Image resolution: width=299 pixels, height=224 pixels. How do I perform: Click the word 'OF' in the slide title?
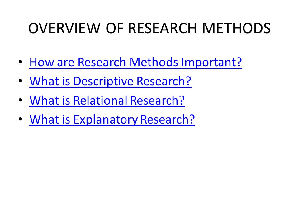114,28
